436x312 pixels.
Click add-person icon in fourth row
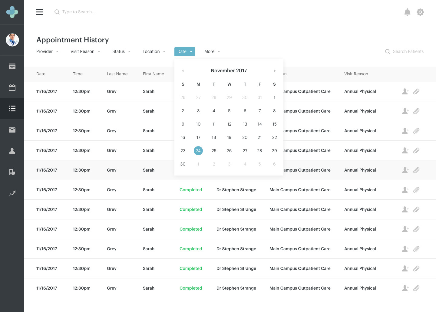point(405,150)
